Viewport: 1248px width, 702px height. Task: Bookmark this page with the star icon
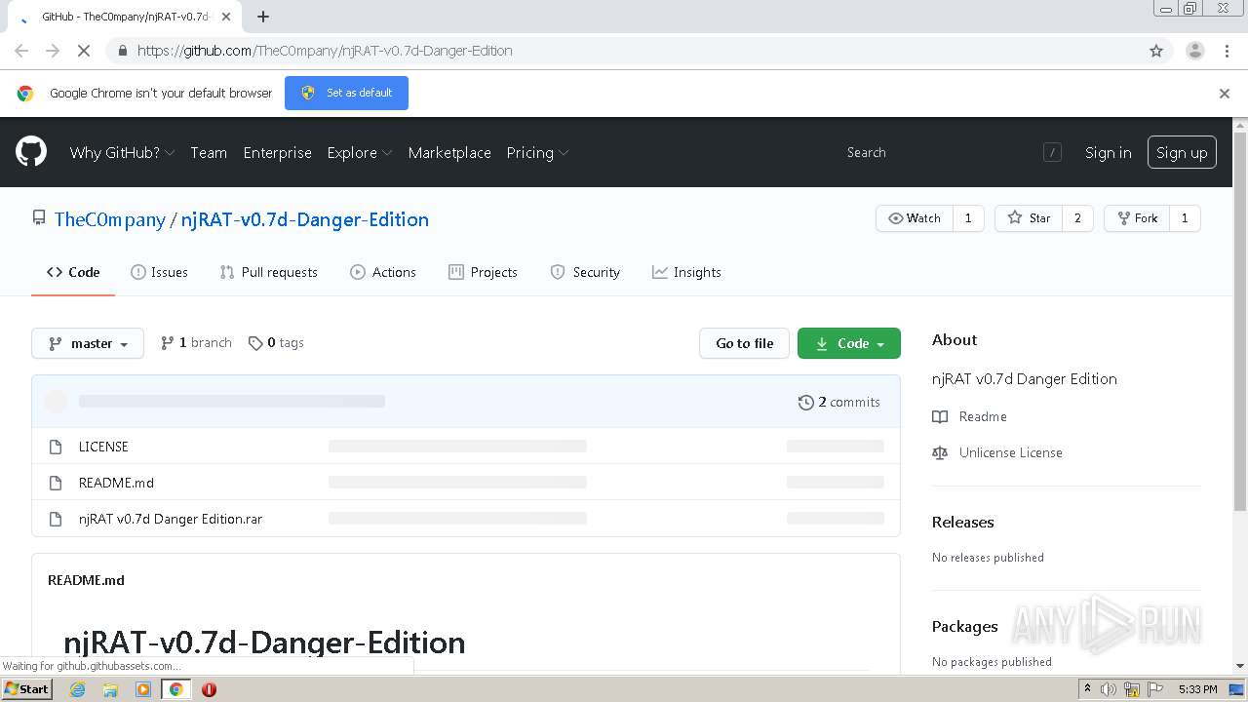coord(1156,51)
